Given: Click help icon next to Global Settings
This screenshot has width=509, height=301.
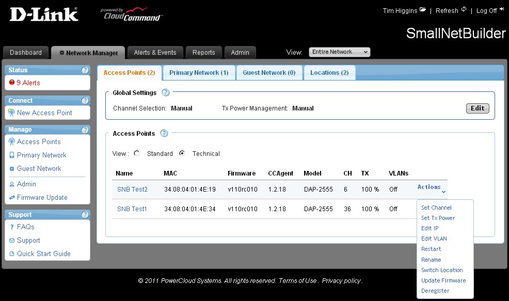Looking at the screenshot, I should click(x=166, y=92).
